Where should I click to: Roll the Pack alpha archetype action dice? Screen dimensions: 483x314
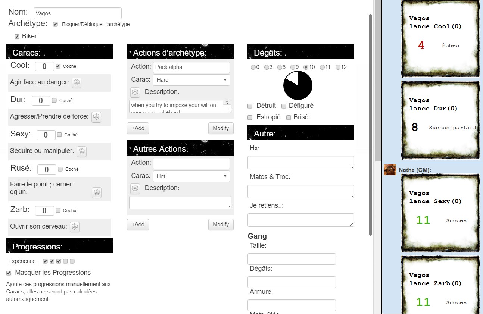(135, 92)
